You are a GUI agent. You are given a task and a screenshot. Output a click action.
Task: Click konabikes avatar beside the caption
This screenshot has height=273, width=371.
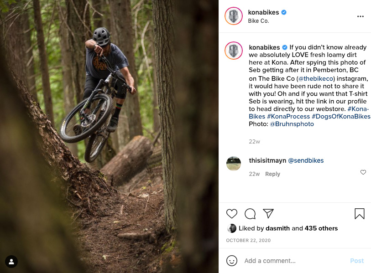[234, 50]
